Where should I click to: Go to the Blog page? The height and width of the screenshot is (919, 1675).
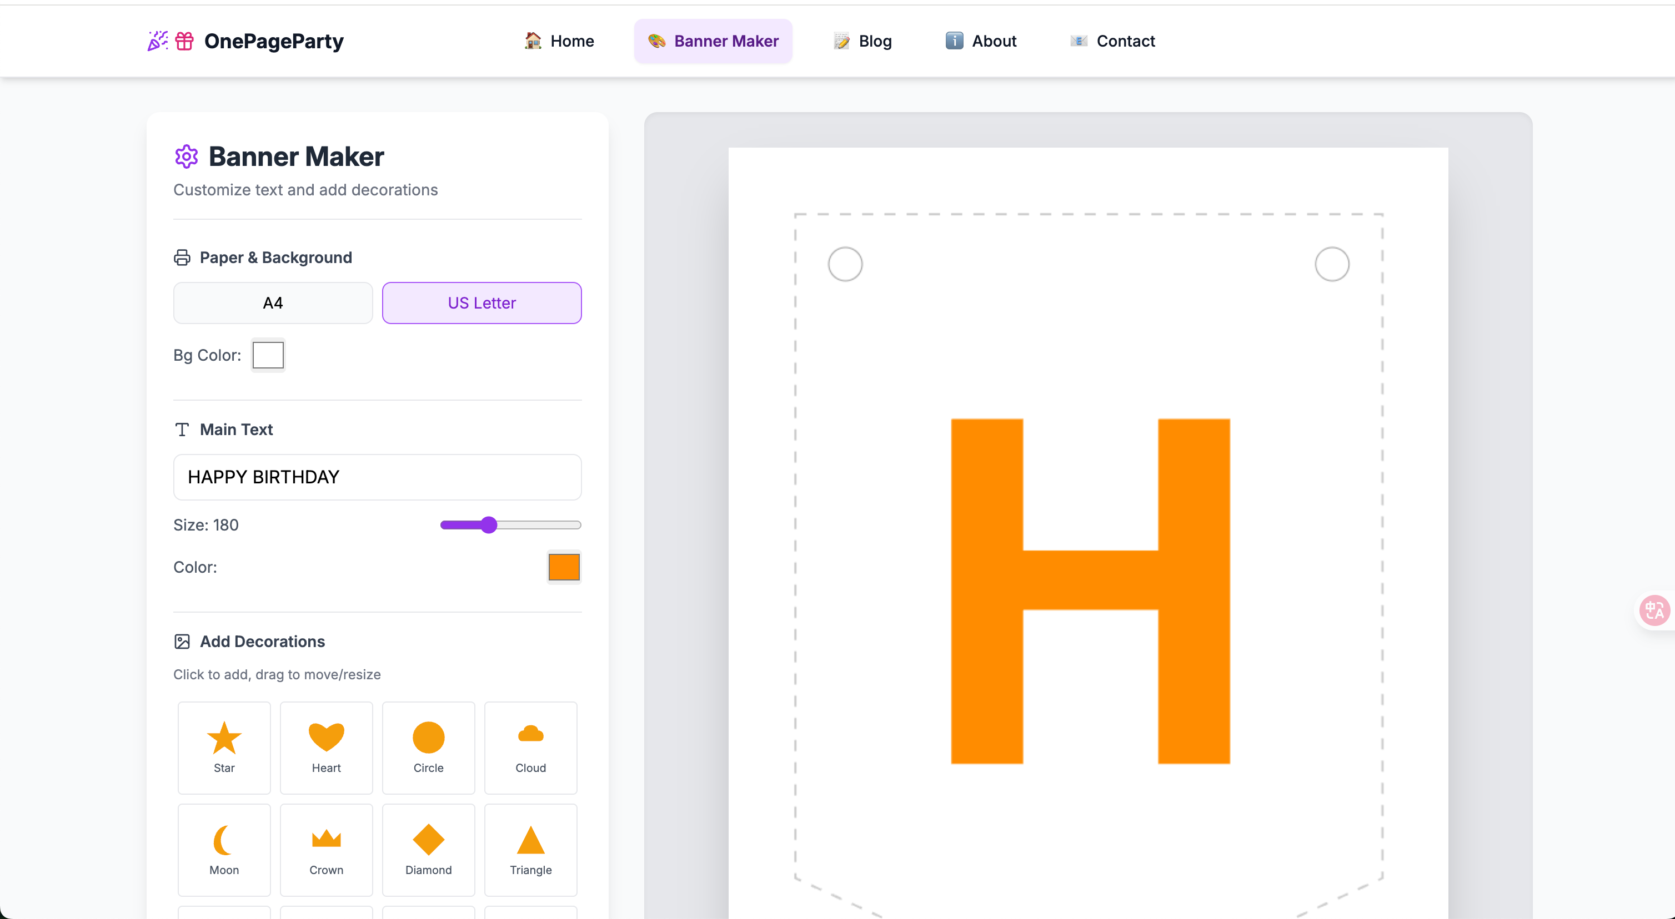[x=862, y=41]
